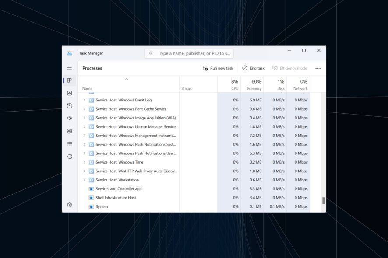Expand Service Host: Windows Time
Viewport: 388px width, 258px height.
pos(84,162)
